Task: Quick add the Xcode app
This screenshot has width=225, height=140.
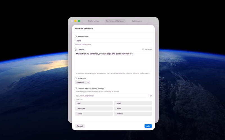Action: click(x=94, y=114)
